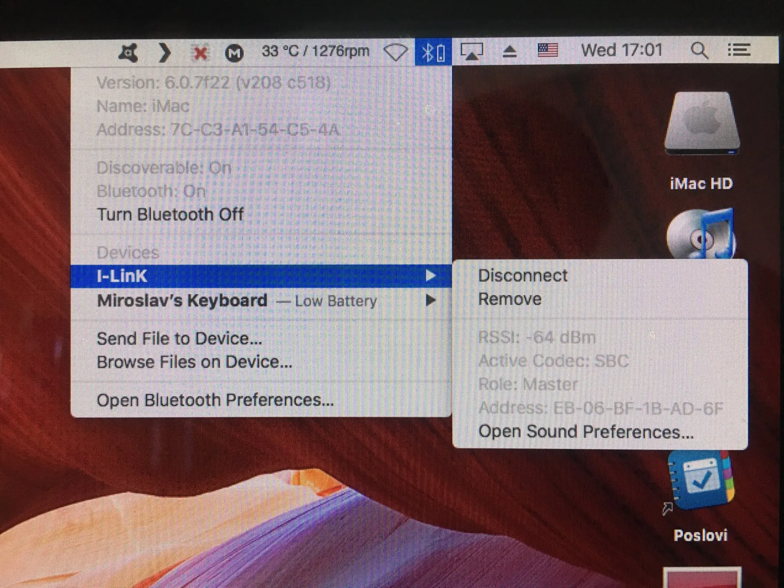Open Spotlight search magnifier icon
Screen dimensions: 784x588
tap(699, 51)
